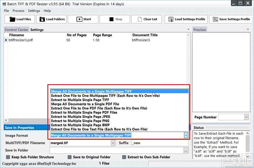The width and height of the screenshot is (254, 168).
Task: Click the app logo in the title bar
Action: [x=4, y=3]
